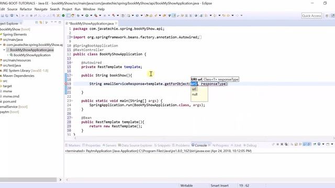
Task: Click the Open Perspective icon beside Quick Access
Action: [x=327, y=16]
